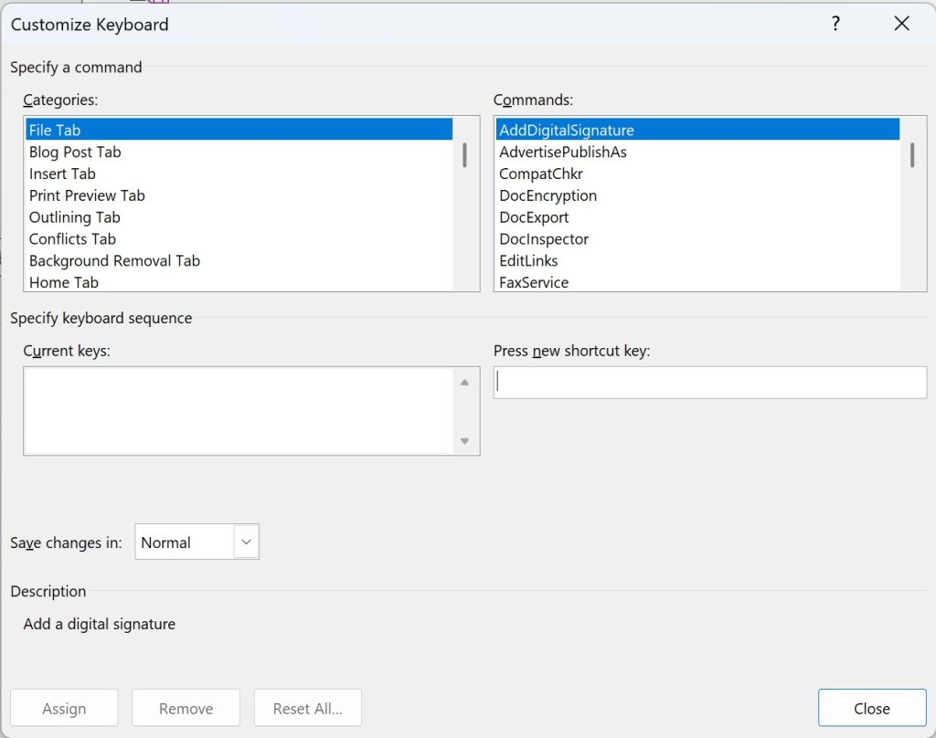Click the Commands list scrollbar thumb
The image size is (936, 738).
point(912,155)
